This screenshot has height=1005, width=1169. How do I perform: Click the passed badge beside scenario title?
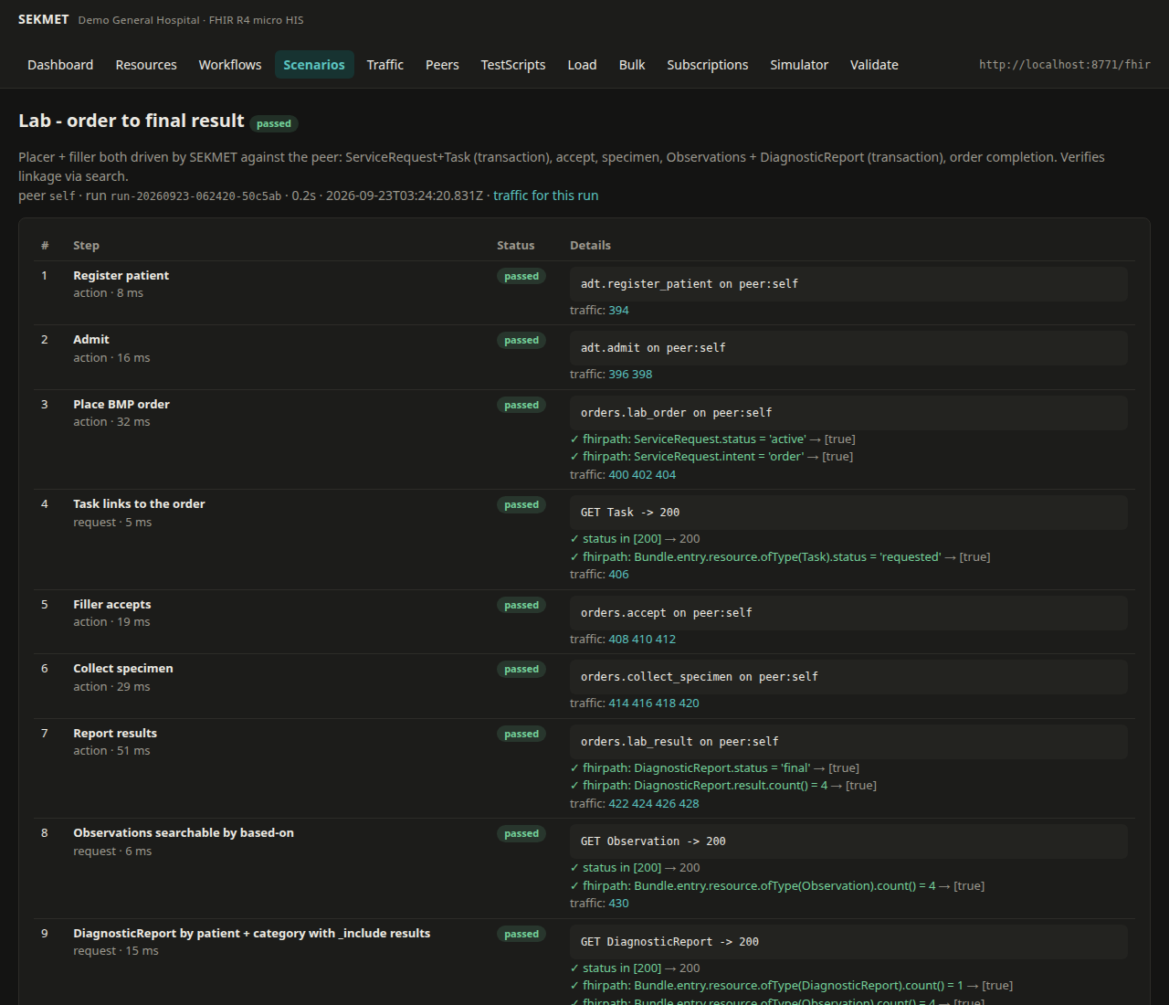[274, 123]
